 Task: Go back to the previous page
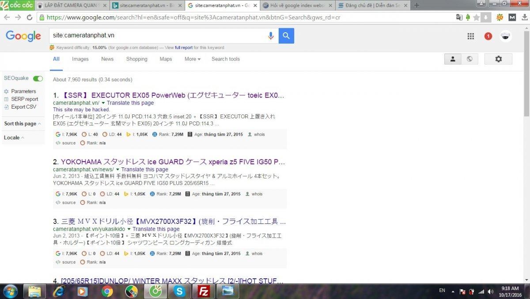coord(7,18)
